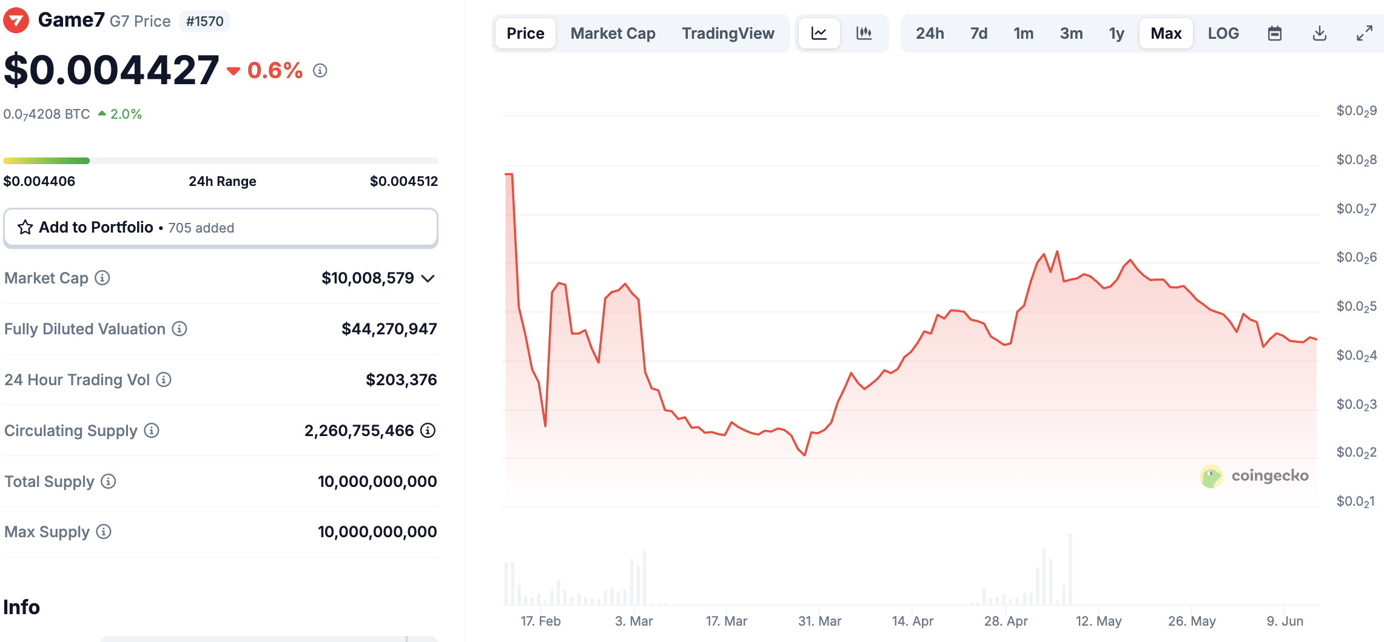This screenshot has width=1384, height=642.
Task: Toggle LOG scale on chart
Action: coord(1223,33)
